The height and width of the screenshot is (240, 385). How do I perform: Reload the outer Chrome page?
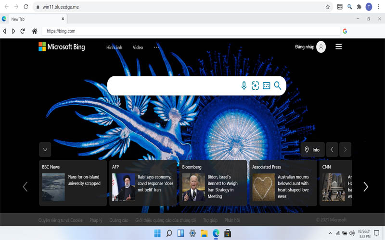click(26, 7)
